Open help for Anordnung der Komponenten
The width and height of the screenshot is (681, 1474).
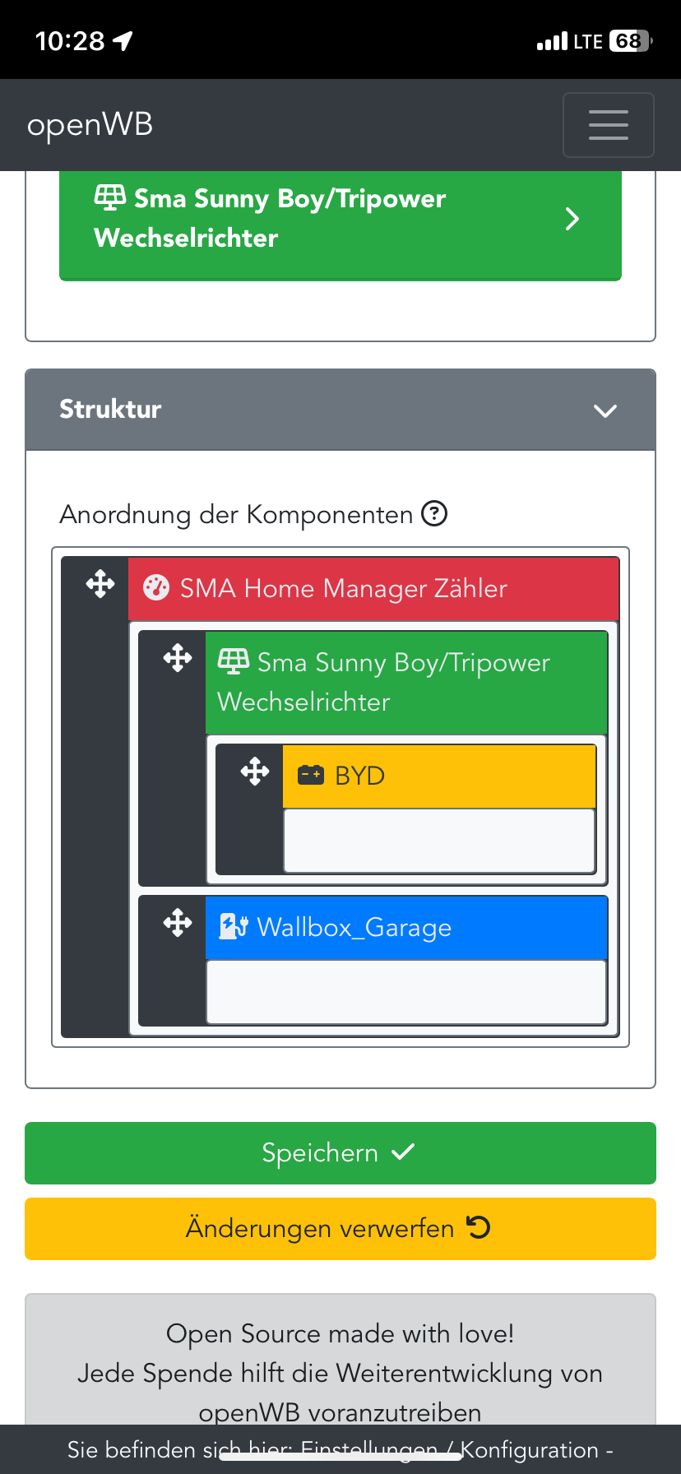coord(434,514)
